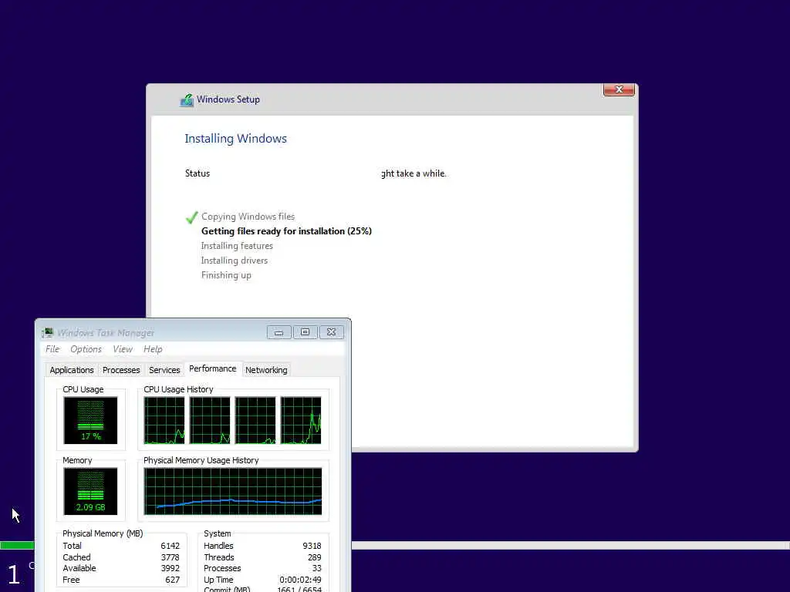Click the Handles value 9318

coord(312,546)
